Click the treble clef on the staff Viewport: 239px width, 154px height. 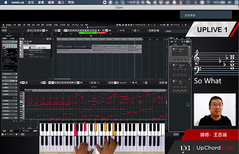pyautogui.click(x=197, y=58)
